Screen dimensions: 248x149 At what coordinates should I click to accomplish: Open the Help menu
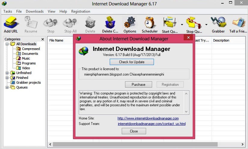coord(63,11)
